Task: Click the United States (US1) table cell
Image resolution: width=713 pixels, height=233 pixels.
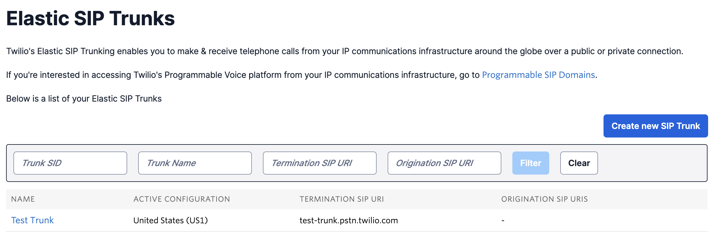Action: coord(170,220)
